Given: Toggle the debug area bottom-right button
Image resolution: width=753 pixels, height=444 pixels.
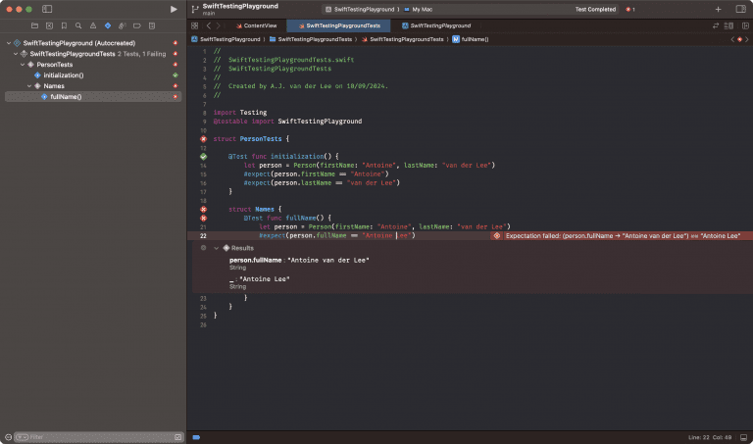Looking at the screenshot, I should point(743,437).
